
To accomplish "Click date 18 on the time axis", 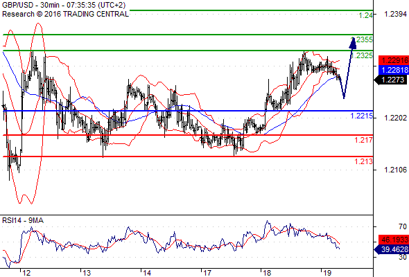I will [x=267, y=273].
